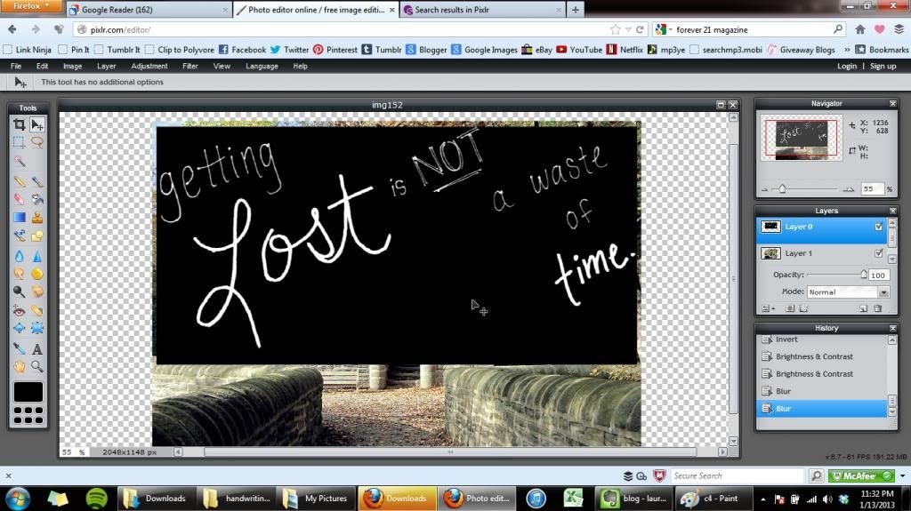
Task: Click the Layers panel scroll down arrow
Action: click(892, 259)
